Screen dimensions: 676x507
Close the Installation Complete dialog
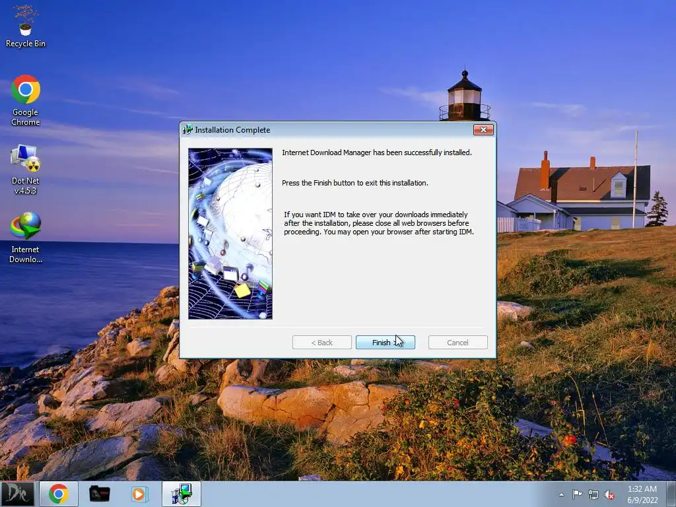(x=483, y=130)
